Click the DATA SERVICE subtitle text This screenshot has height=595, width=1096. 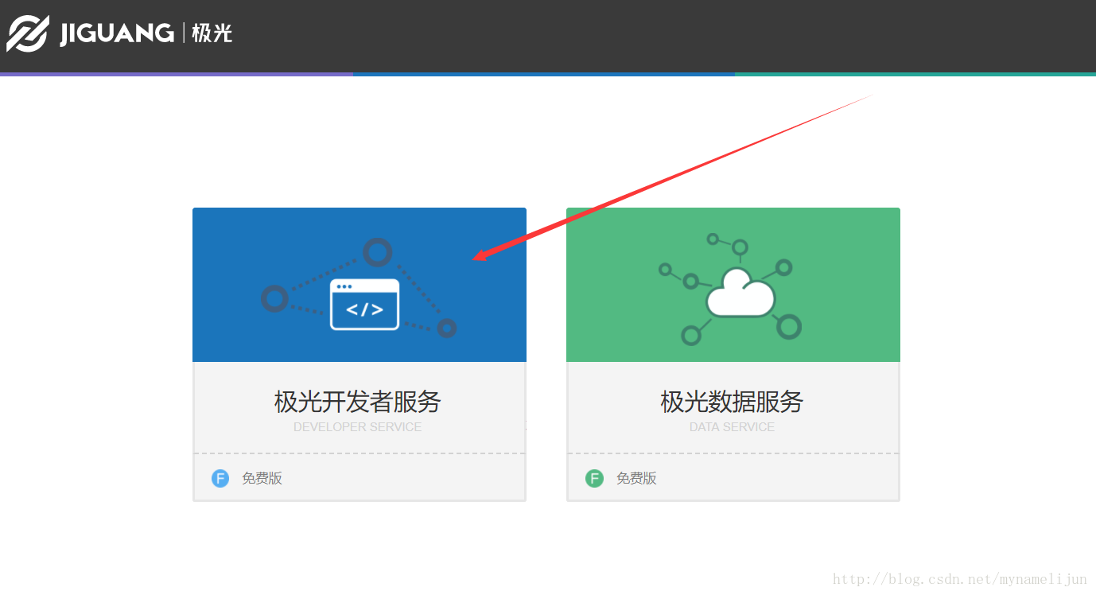coord(732,427)
